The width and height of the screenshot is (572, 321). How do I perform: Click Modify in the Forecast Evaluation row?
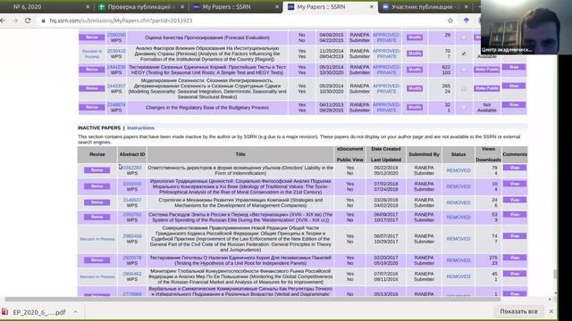(x=415, y=37)
